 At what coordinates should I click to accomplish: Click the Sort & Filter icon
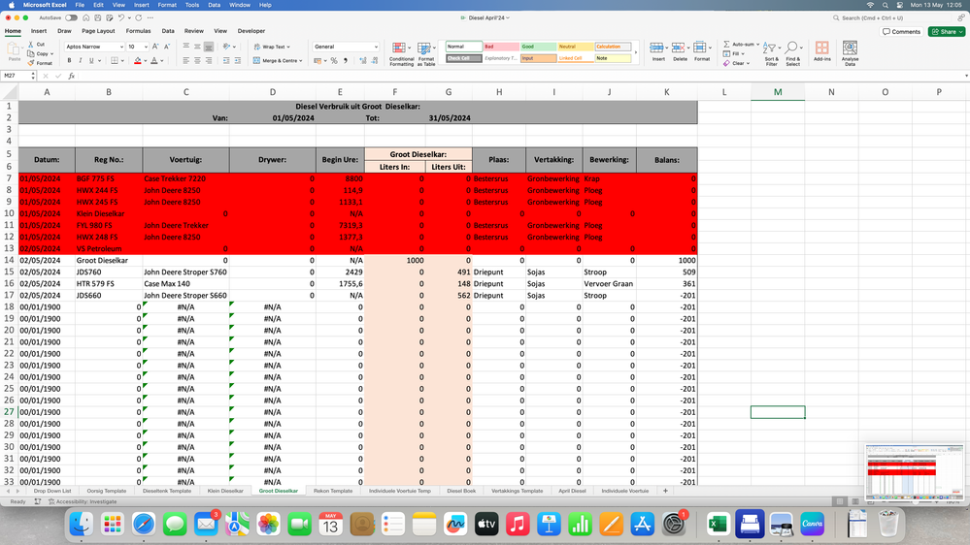tap(771, 53)
